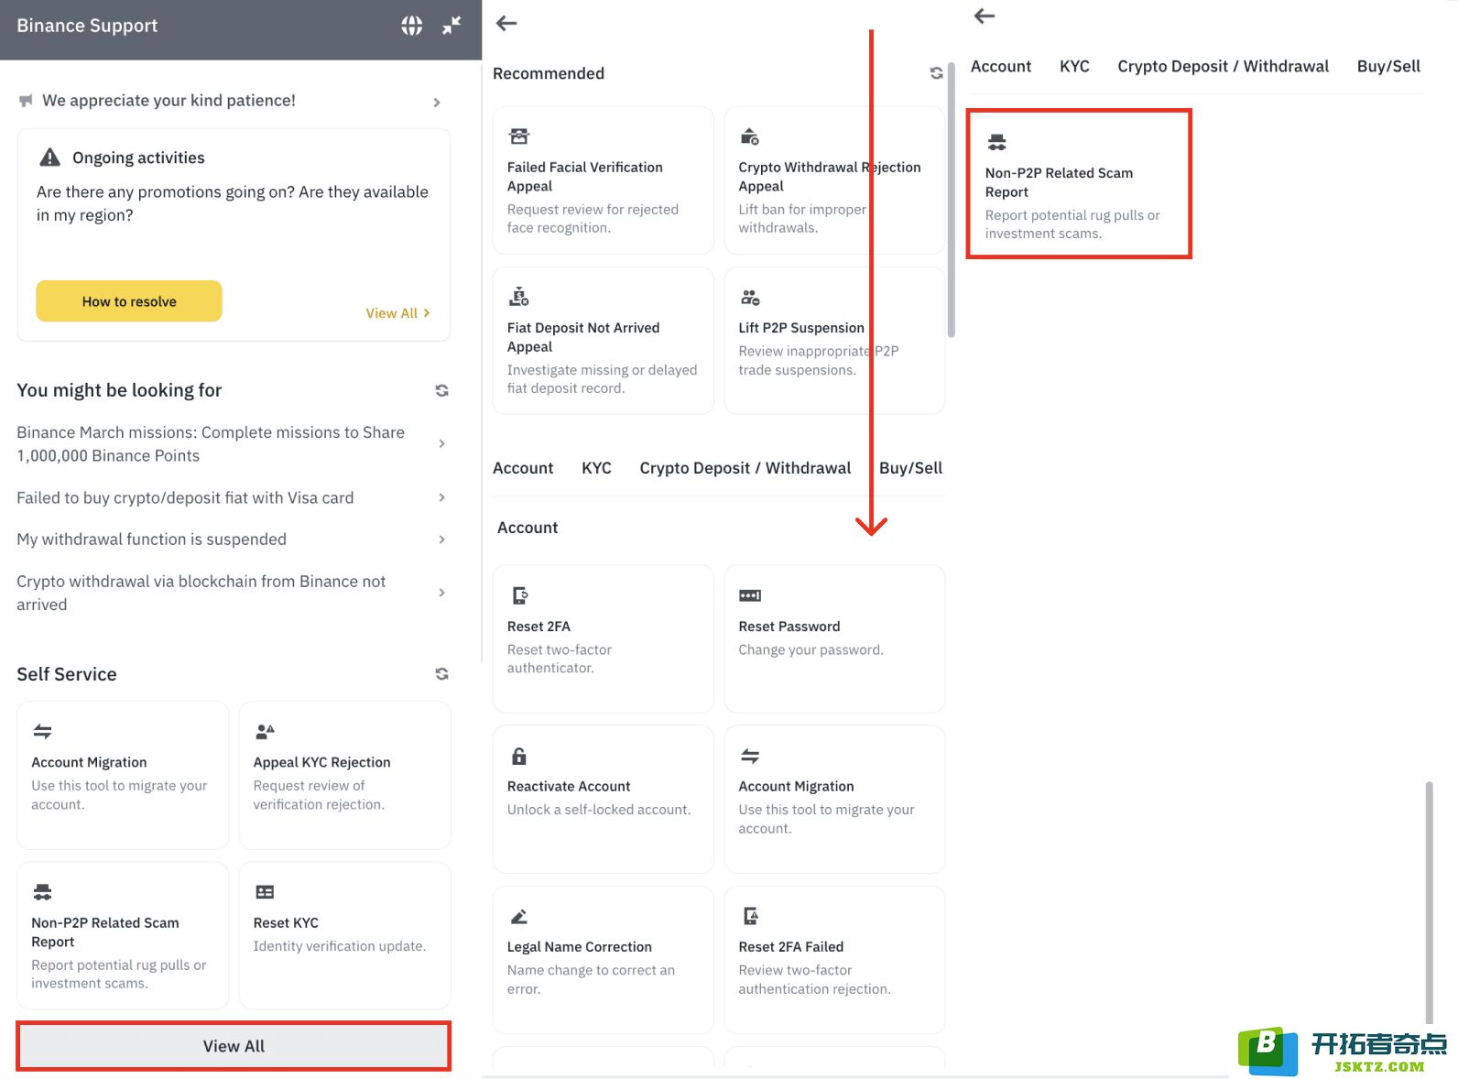Open 'Investigate missing or delayed fiat deposit record' text

(x=602, y=379)
